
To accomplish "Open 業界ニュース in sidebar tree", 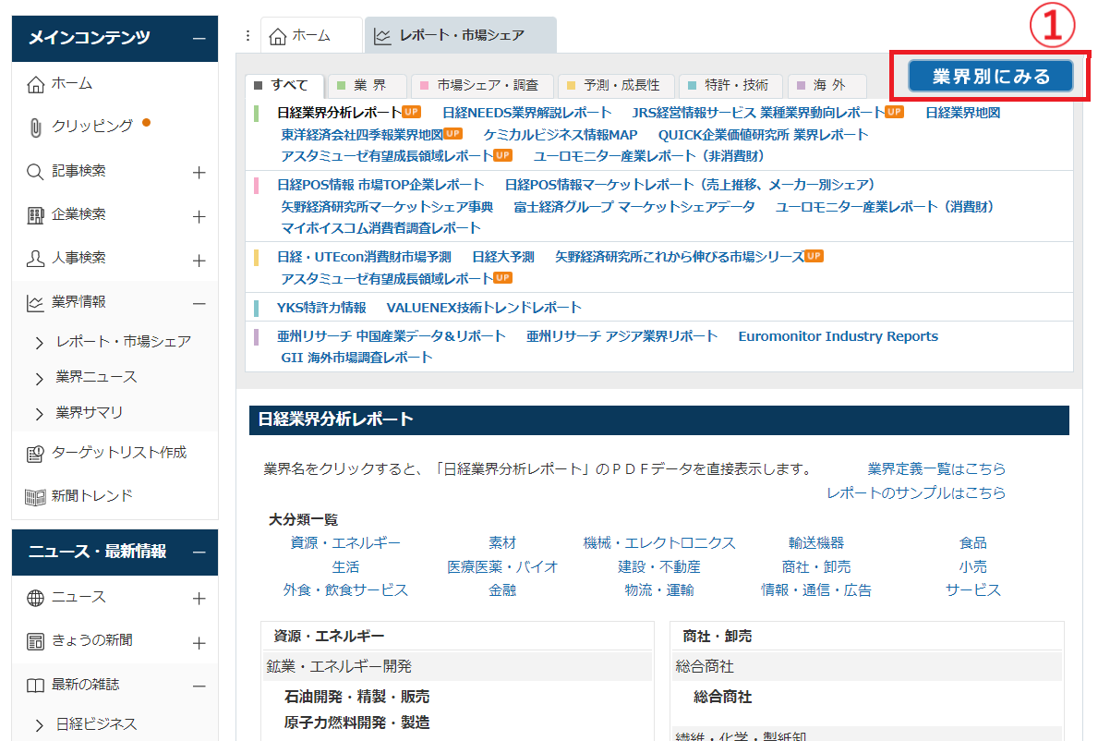I will tap(96, 377).
